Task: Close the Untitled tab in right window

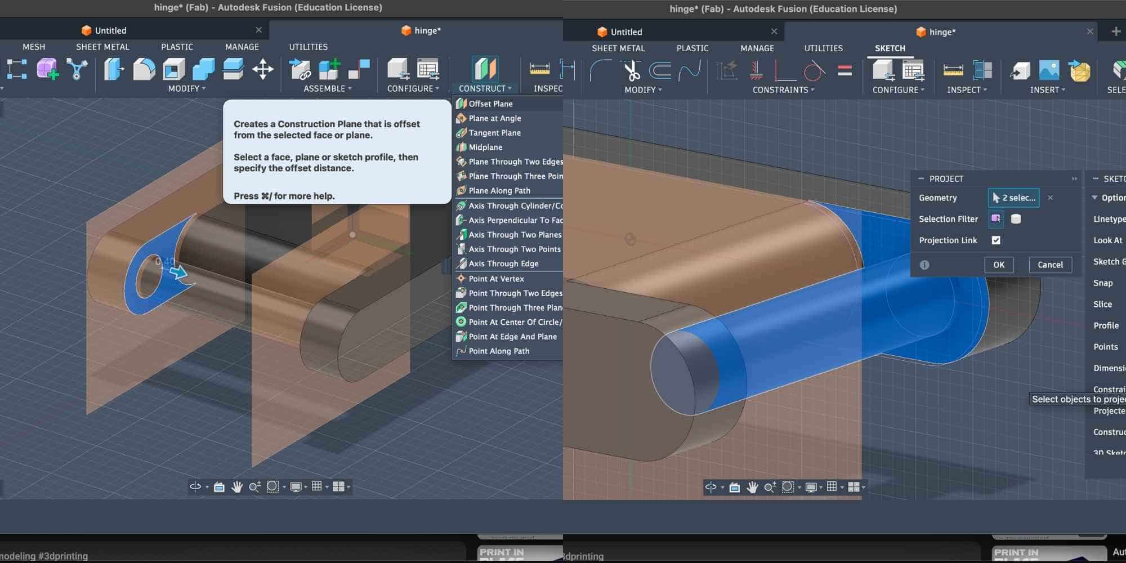Action: point(774,32)
